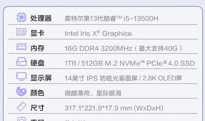Click the graphics card icon
The image size is (205, 121).
[x=22, y=32]
